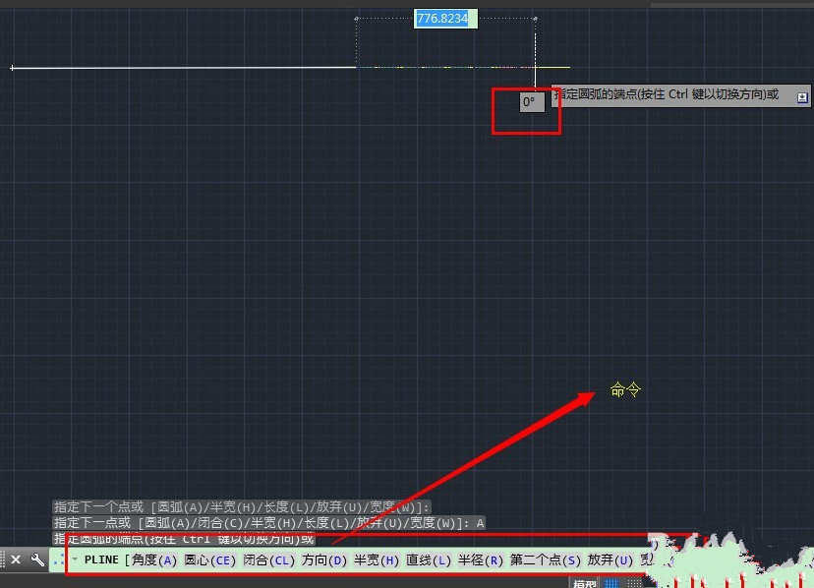Image resolution: width=814 pixels, height=588 pixels.
Task: Click the 0° angle input box
Action: click(x=530, y=101)
